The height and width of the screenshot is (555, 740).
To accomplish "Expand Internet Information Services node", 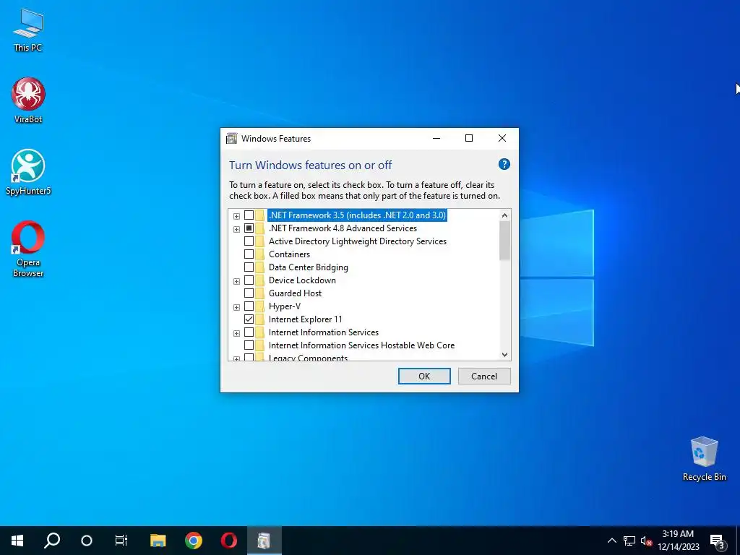I will point(236,333).
